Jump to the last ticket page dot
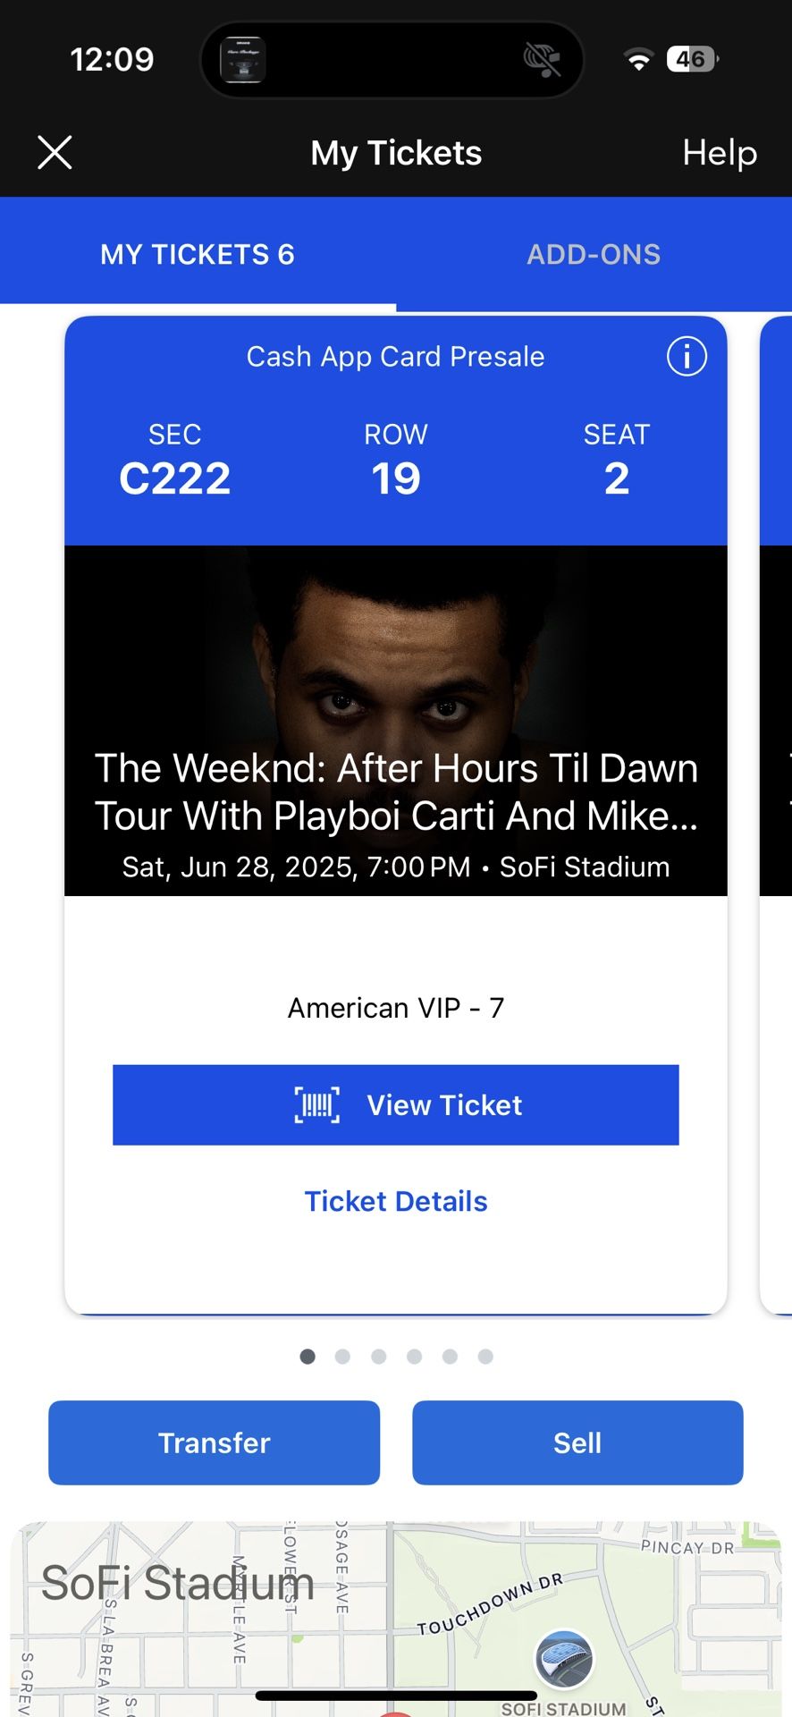This screenshot has height=1717, width=792. click(x=485, y=1357)
